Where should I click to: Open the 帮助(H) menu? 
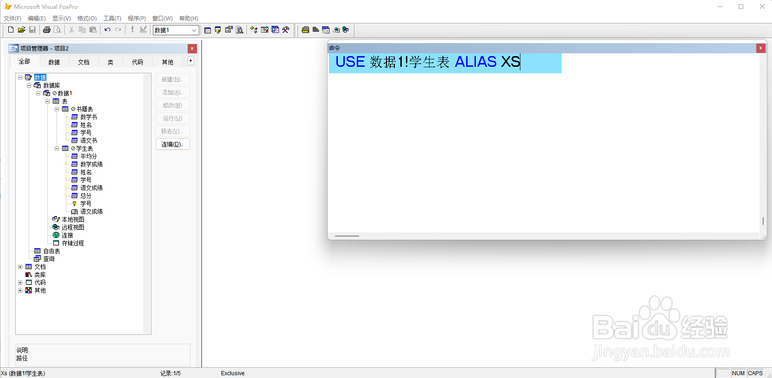point(189,19)
